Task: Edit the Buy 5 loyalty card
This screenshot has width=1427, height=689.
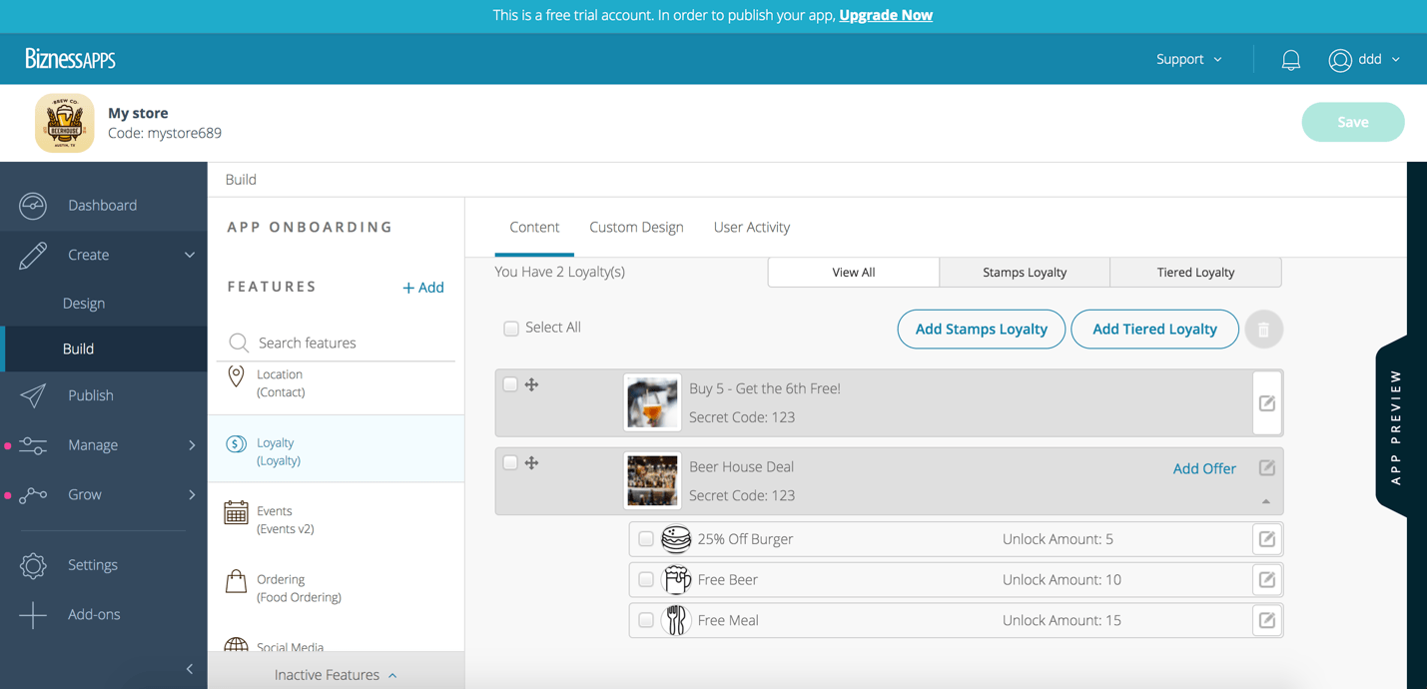Action: point(1266,403)
